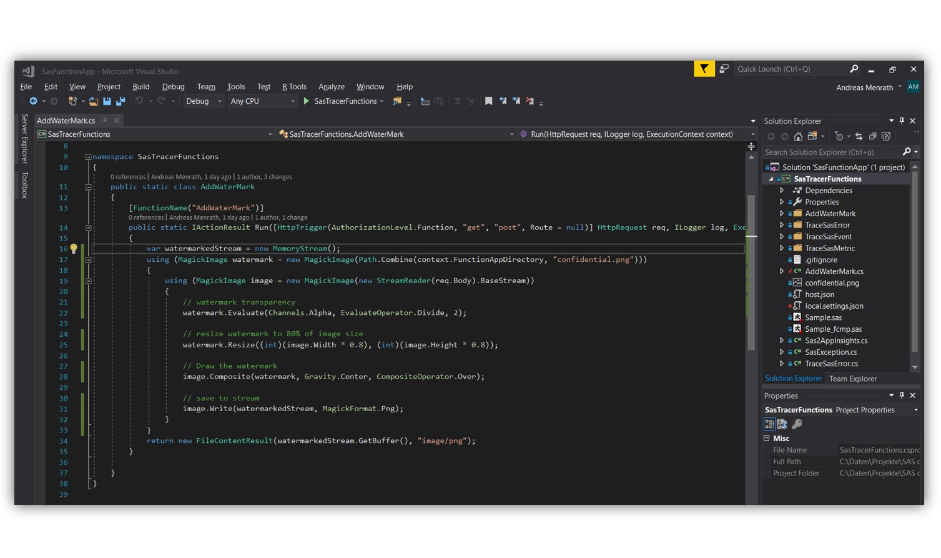The width and height of the screenshot is (941, 558).
Task: Click the Pending Changes Filter clock icon
Action: click(839, 136)
